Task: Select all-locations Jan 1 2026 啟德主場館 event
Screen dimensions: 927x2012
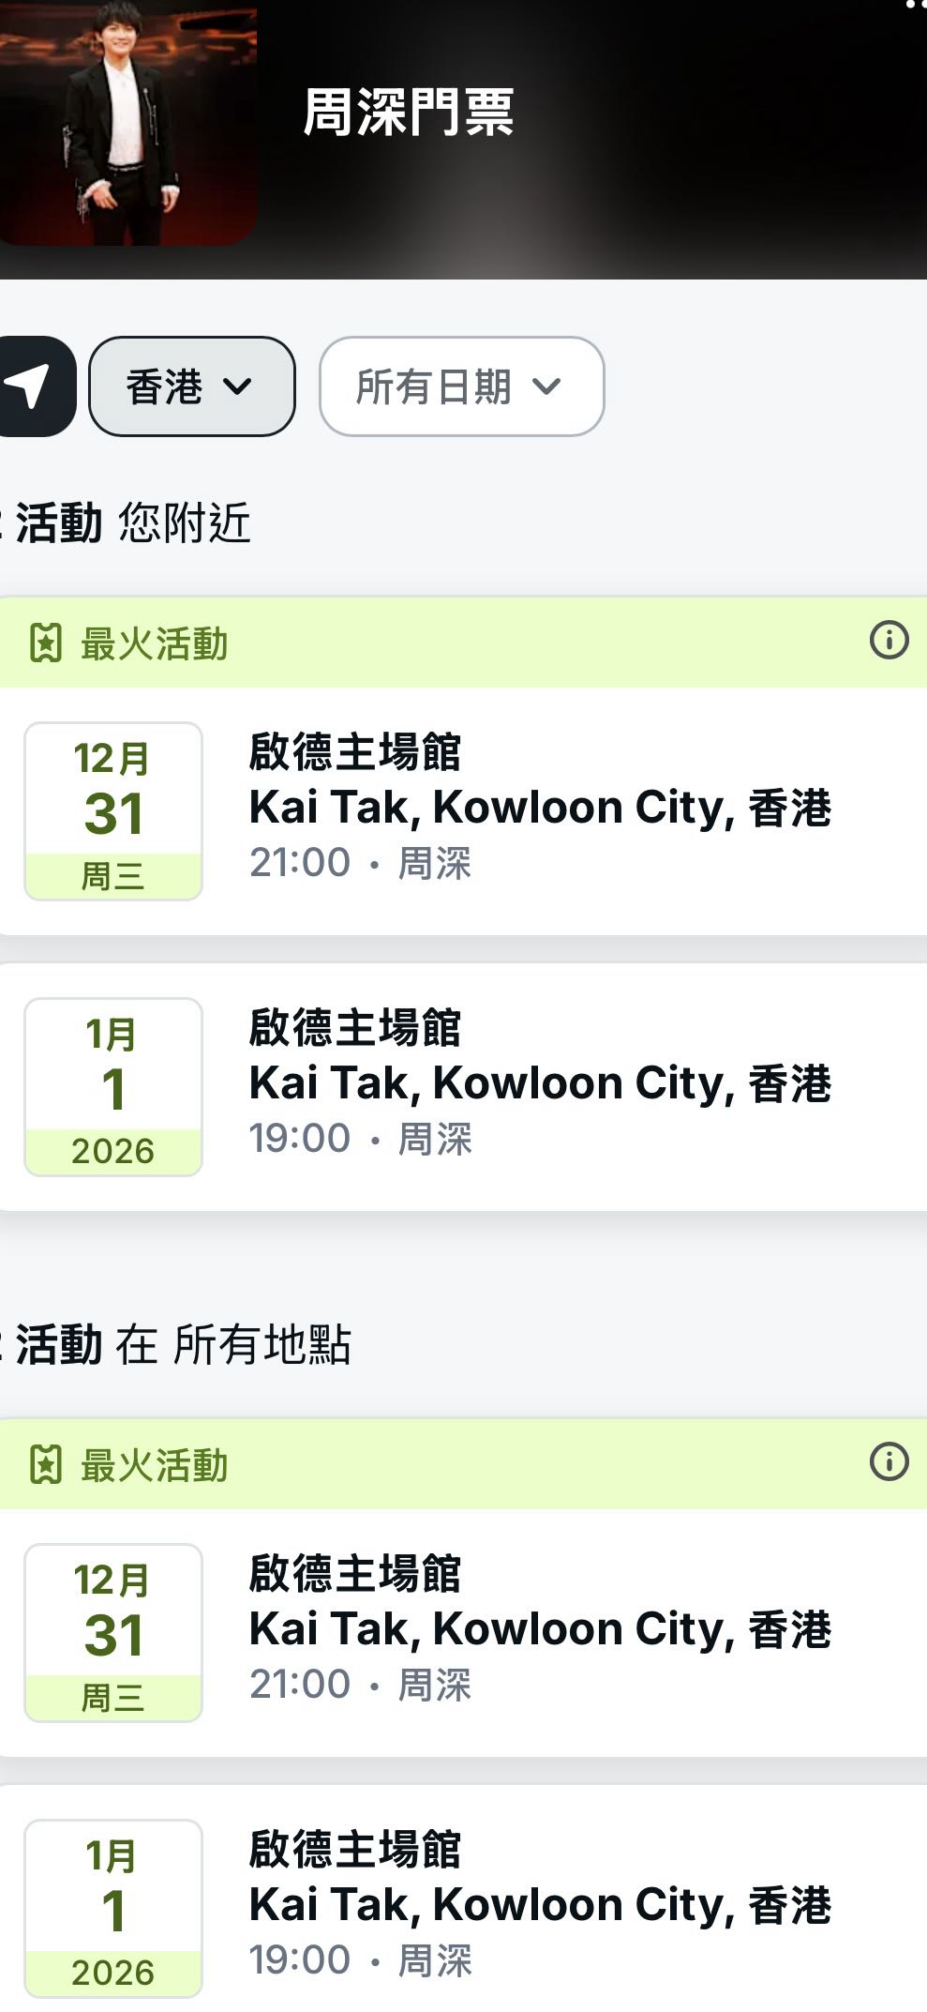Action: point(539,1906)
